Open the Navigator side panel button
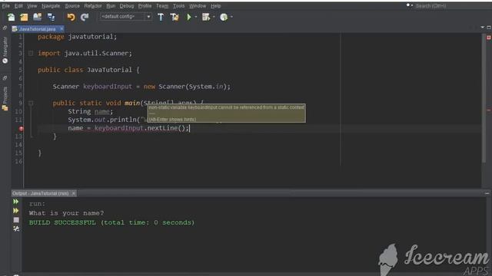This screenshot has width=492, height=276. [x=5, y=50]
